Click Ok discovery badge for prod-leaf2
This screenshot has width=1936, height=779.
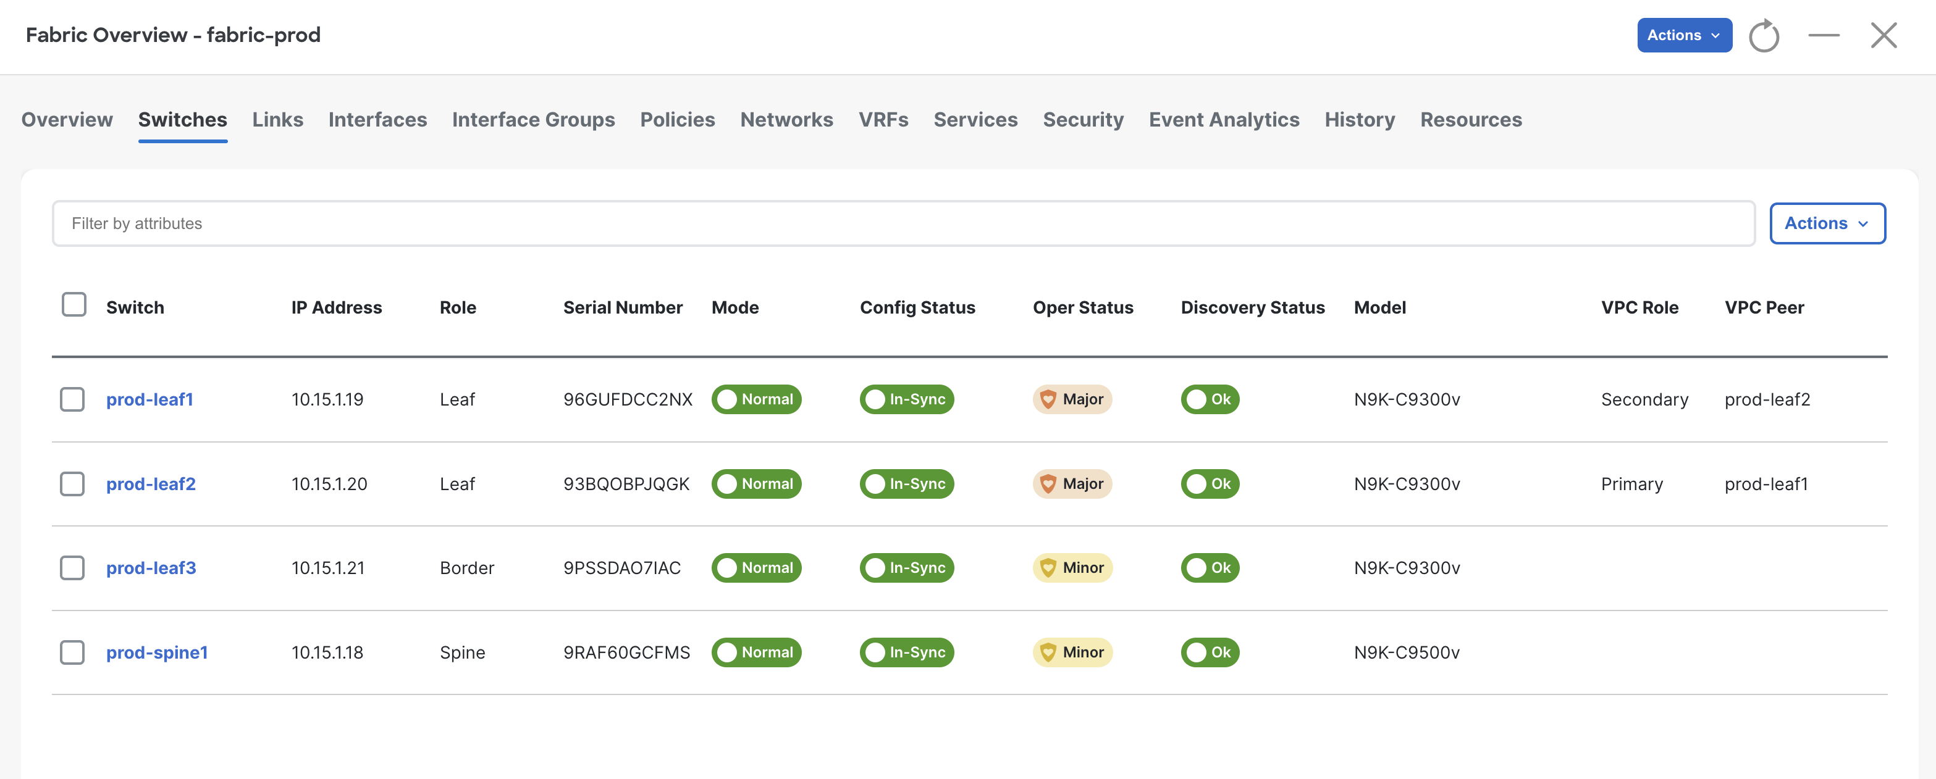pyautogui.click(x=1210, y=484)
